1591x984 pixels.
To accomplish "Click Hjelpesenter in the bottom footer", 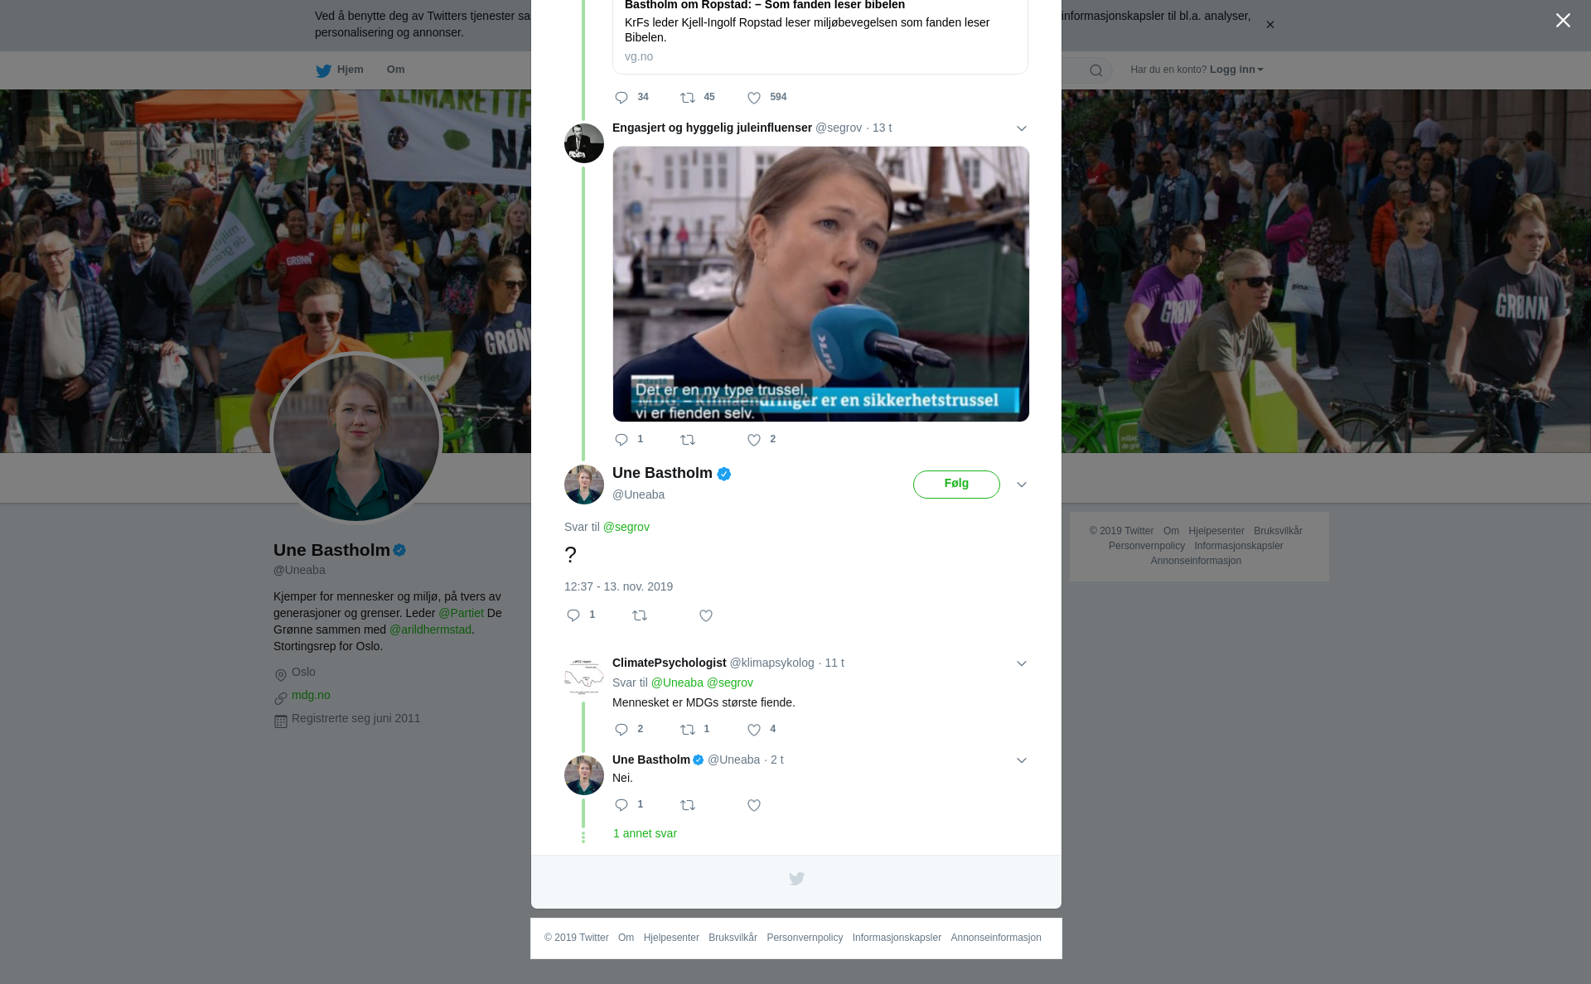I will pos(671,938).
